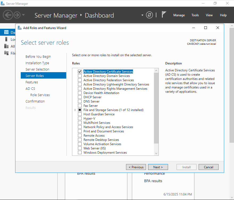The image size is (234, 200).
Task: Select the Local Server icon in sidebar
Action: click(6, 39)
